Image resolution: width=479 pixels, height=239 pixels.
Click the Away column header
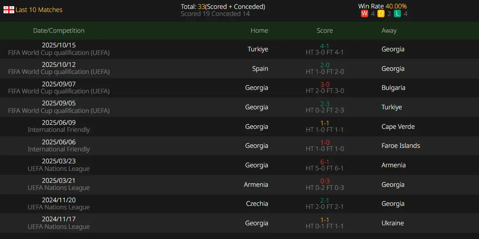click(x=389, y=31)
